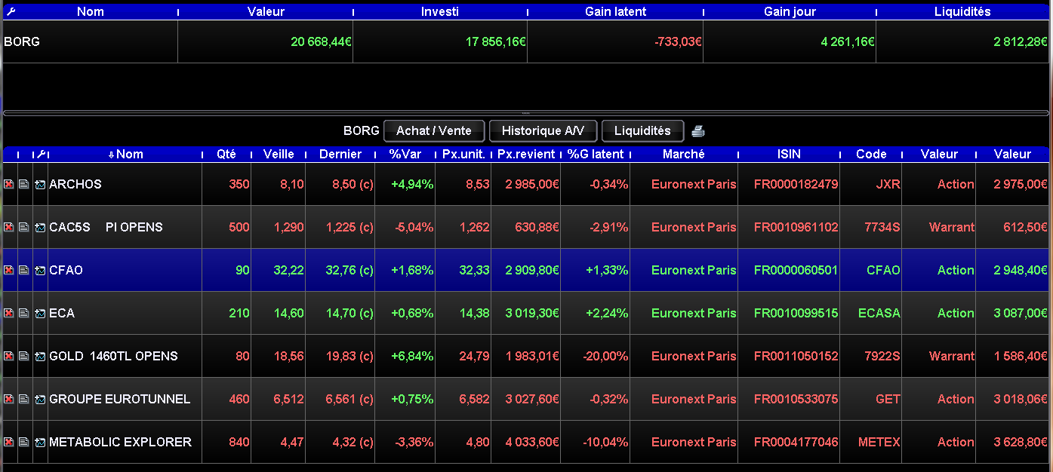The height and width of the screenshot is (472, 1053).
Task: Open the chart icon beside ECA
Action: [x=40, y=314]
